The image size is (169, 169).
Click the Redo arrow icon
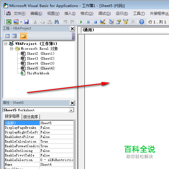72,22
